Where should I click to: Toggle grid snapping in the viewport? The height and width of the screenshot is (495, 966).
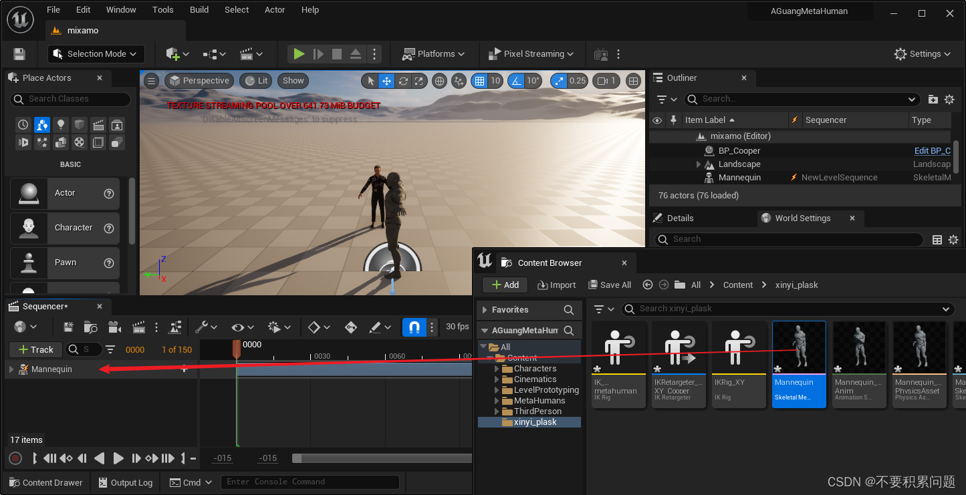point(479,81)
